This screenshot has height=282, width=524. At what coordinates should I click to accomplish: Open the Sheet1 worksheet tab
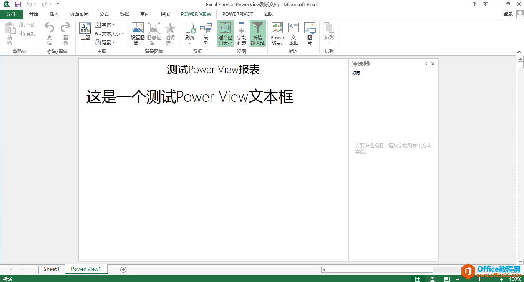[51, 269]
